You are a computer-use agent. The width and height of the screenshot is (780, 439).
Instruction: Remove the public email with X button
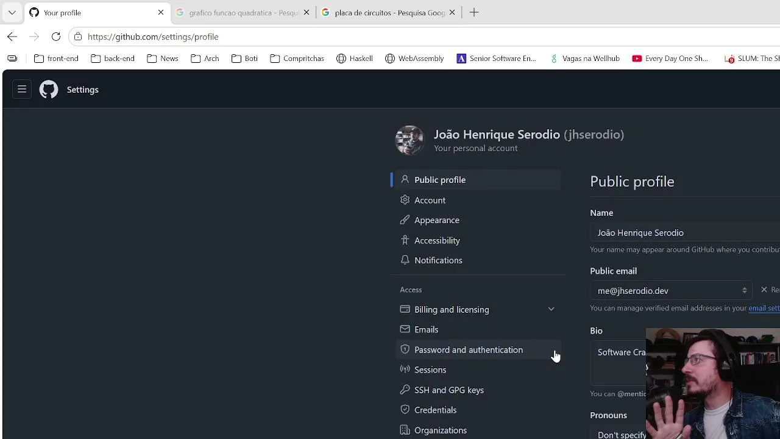pos(770,290)
